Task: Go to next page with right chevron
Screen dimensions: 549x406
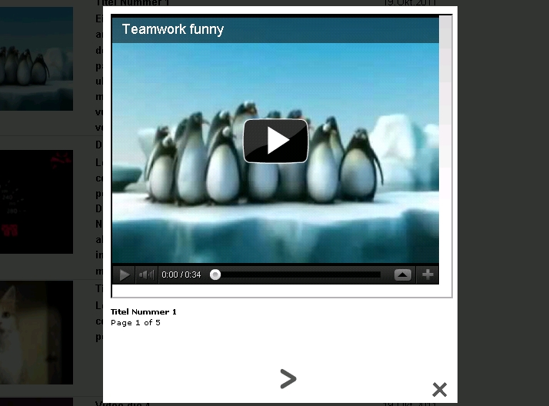Action: [288, 378]
